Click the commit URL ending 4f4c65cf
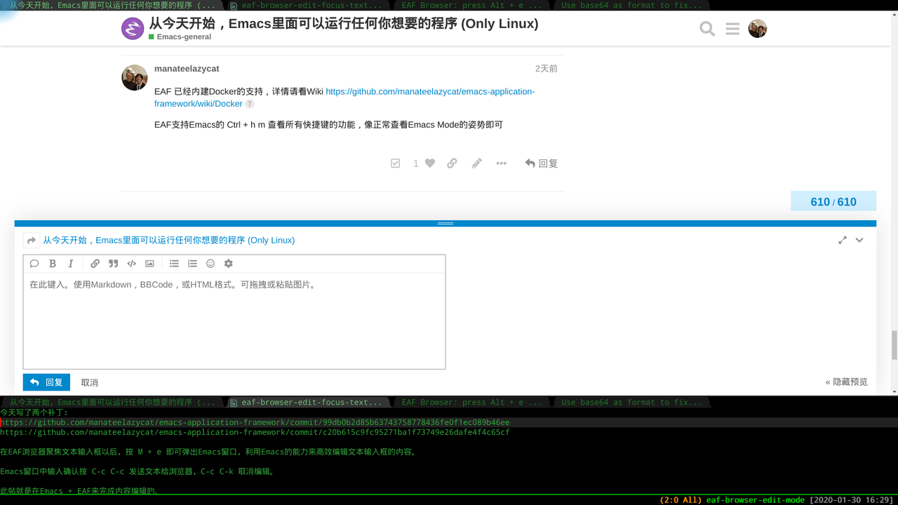Screen dimensions: 898x505 coord(255,432)
